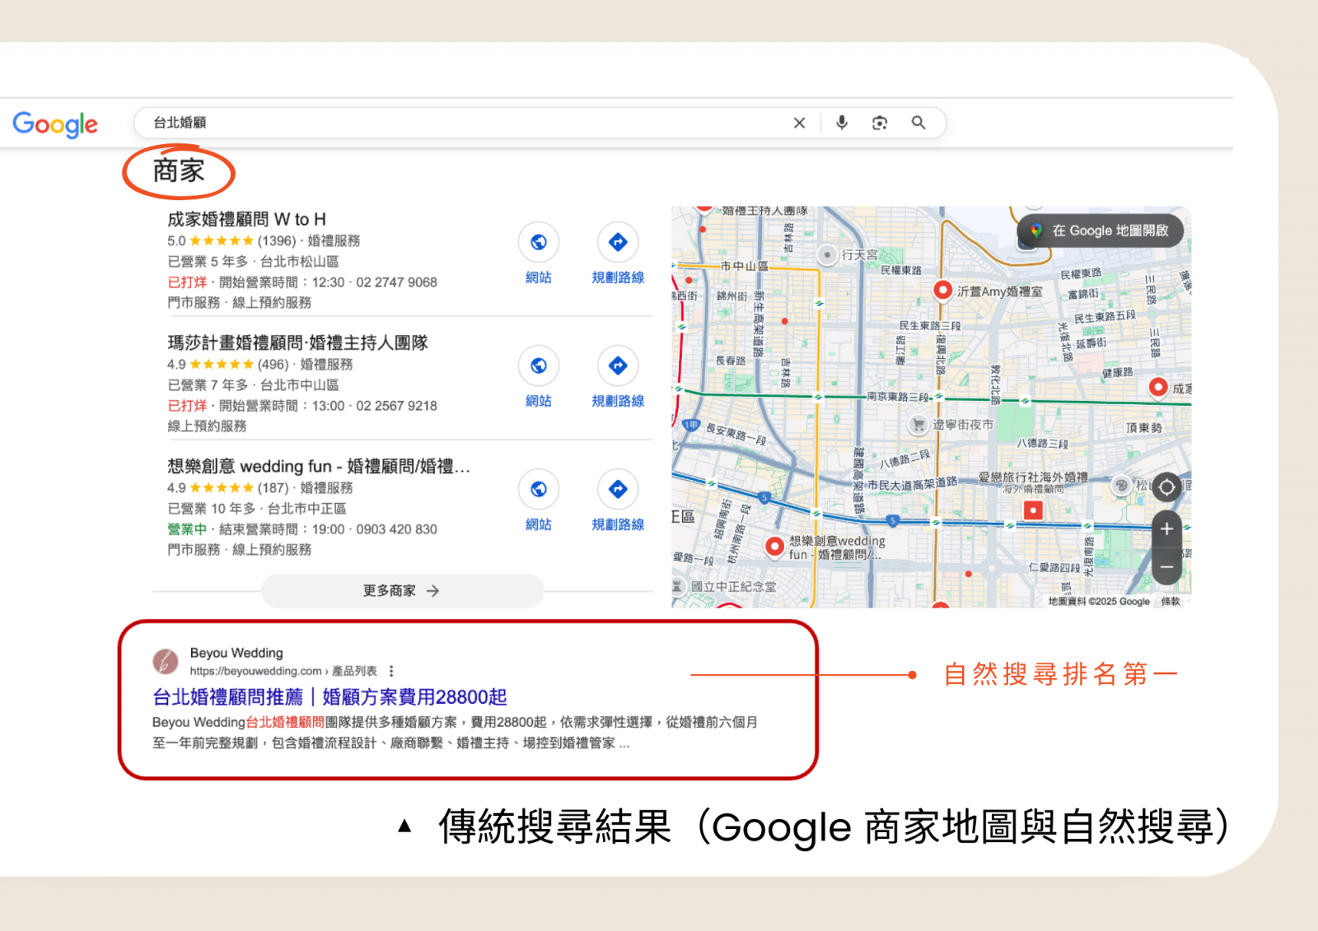The width and height of the screenshot is (1318, 931).
Task: Open the 想樂創意 wedding fun business listing
Action: click(319, 467)
